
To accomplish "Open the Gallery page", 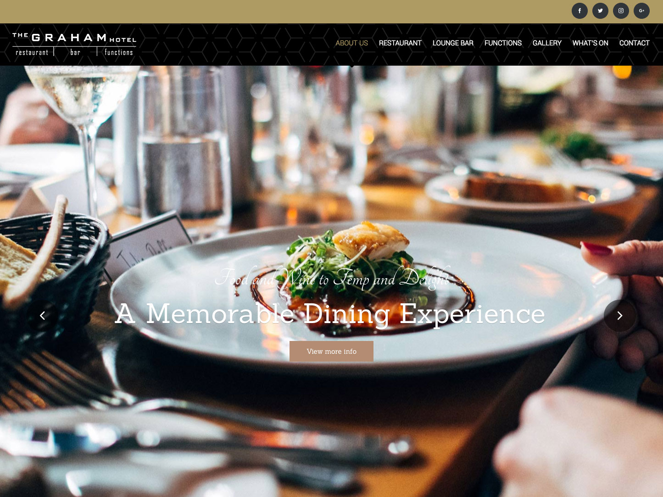I will [547, 43].
